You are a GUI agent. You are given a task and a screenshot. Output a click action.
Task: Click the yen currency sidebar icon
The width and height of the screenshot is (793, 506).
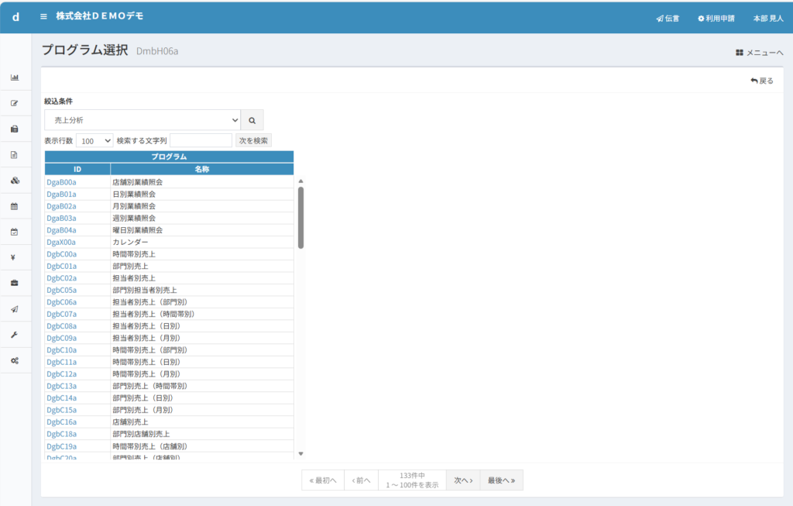pyautogui.click(x=15, y=257)
